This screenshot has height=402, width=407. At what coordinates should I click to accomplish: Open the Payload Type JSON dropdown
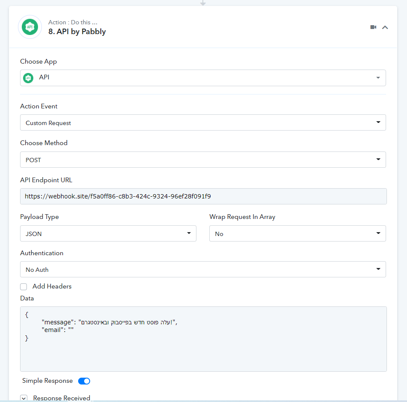click(108, 233)
